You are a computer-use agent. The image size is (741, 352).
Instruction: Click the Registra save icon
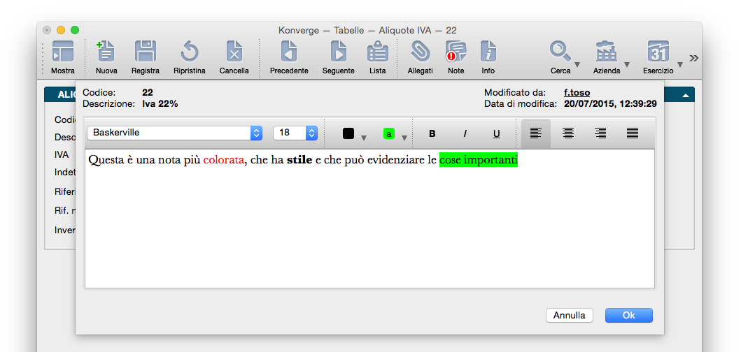(x=145, y=52)
